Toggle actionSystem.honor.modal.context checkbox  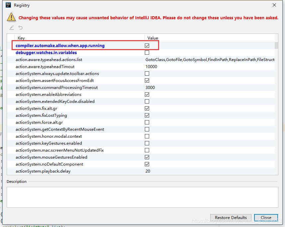pyautogui.click(x=147, y=136)
